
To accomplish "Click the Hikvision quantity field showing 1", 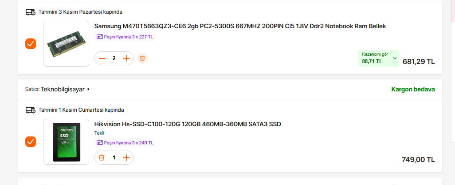I will 114,158.
